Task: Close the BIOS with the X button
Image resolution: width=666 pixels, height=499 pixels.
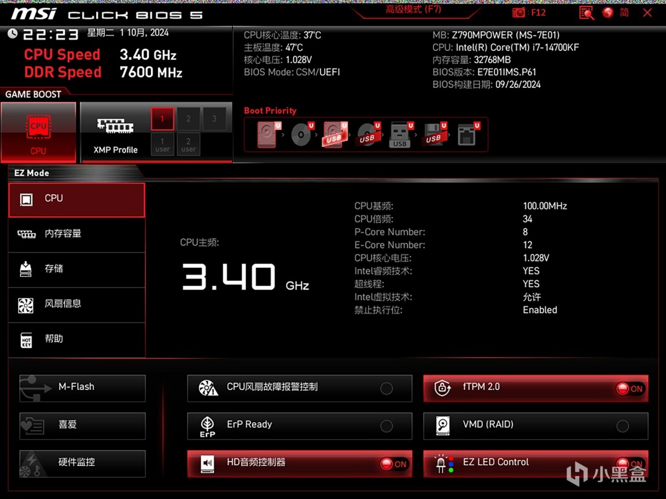Action: 647,12
